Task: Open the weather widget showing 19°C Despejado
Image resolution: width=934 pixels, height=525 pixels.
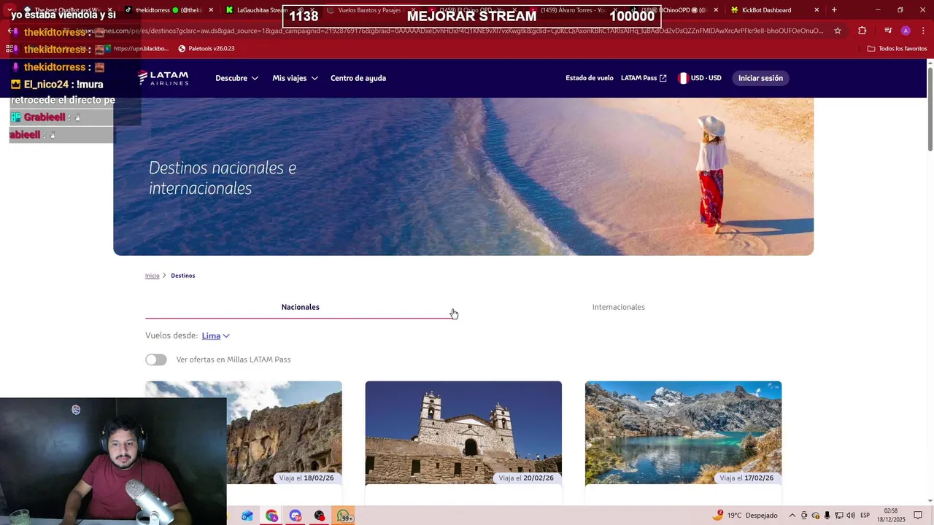Action: [745, 516]
